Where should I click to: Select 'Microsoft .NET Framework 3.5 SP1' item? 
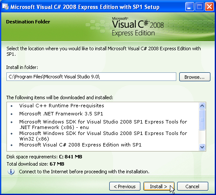click(61, 114)
